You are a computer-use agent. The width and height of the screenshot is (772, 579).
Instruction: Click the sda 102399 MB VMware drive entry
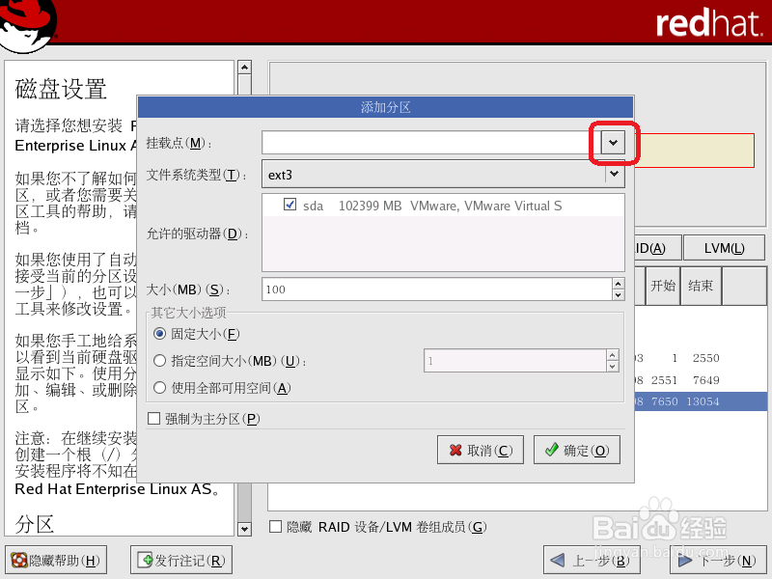[443, 206]
